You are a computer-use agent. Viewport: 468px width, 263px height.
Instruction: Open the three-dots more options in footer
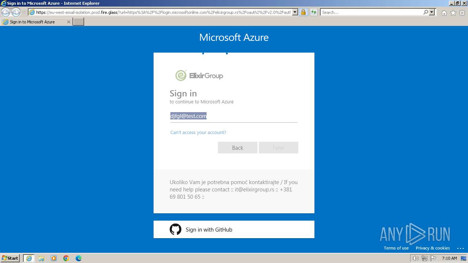click(460, 248)
